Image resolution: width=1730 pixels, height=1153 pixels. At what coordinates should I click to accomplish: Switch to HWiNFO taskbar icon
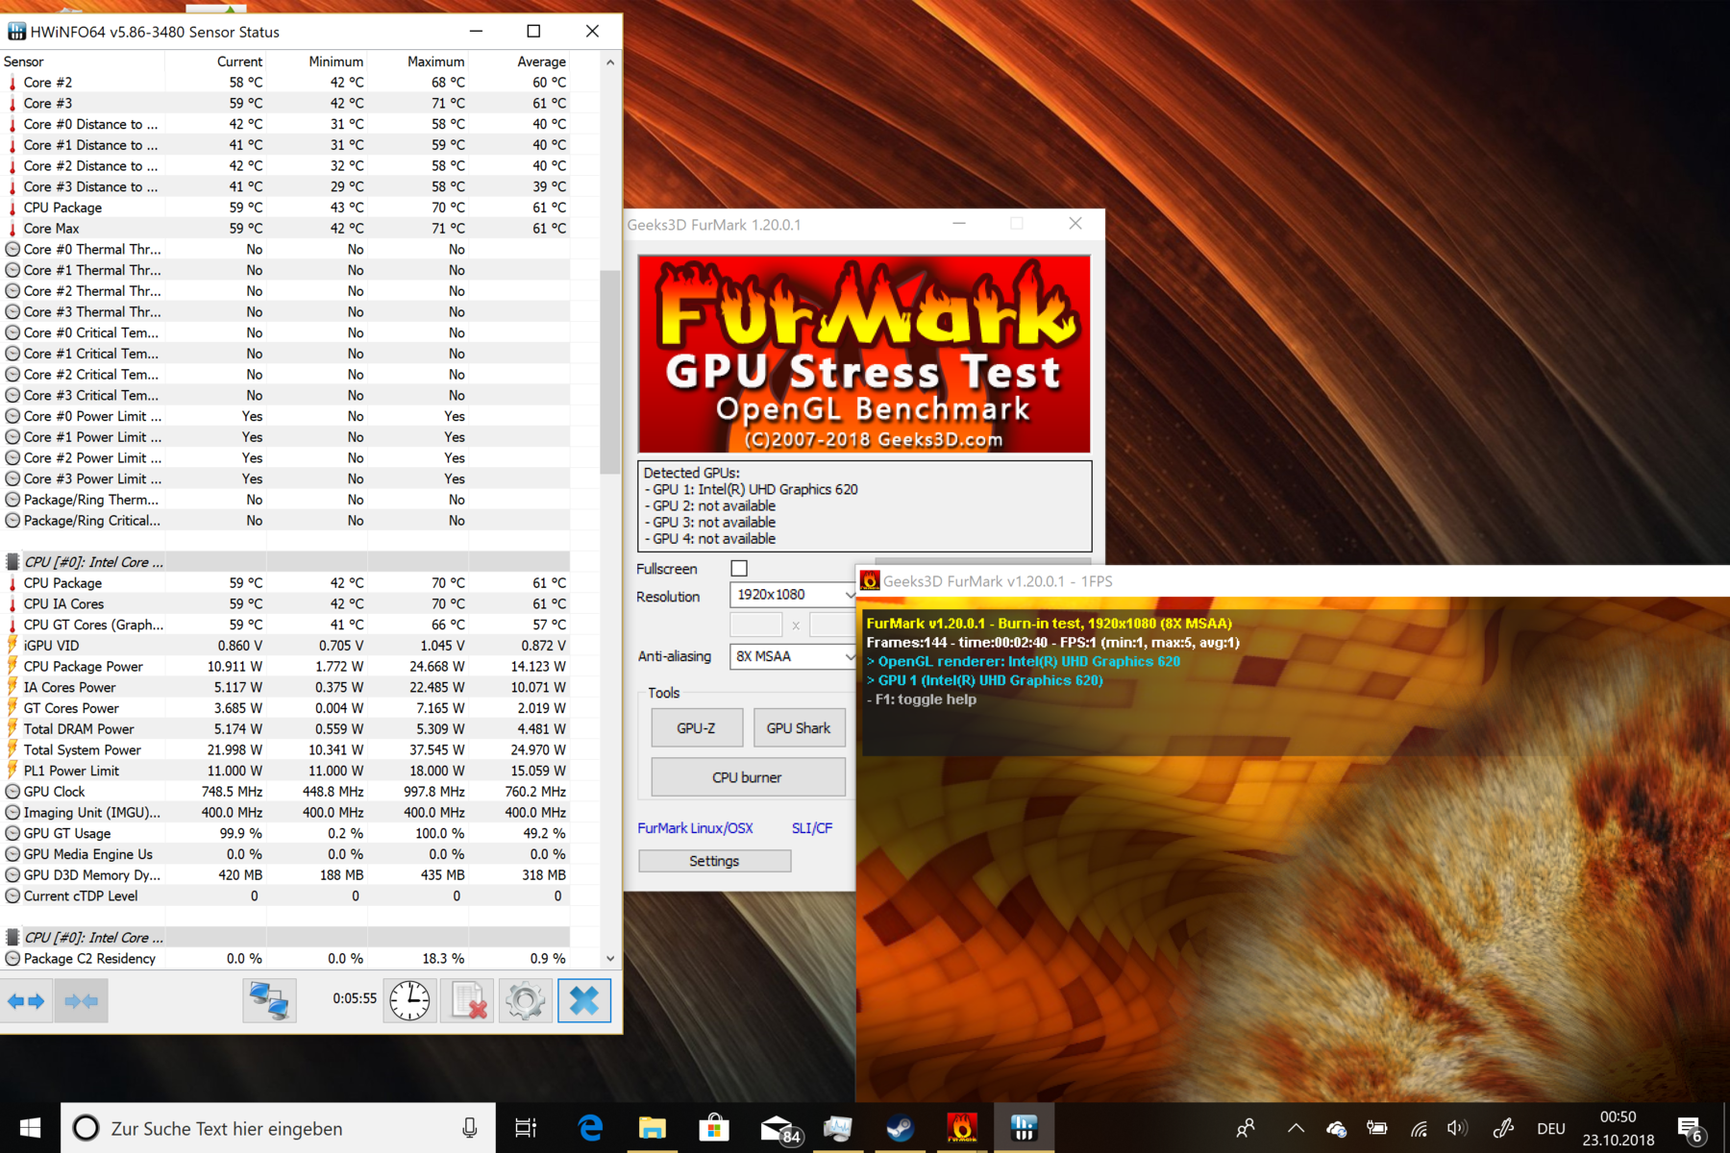1024,1128
